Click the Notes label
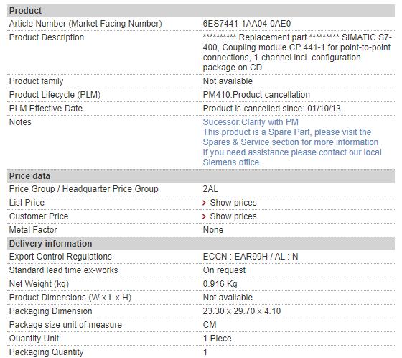This screenshot has width=402, height=358. 20,122
